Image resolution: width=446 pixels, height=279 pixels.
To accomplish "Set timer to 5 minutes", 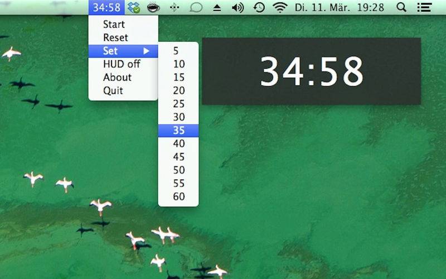I will click(x=178, y=51).
